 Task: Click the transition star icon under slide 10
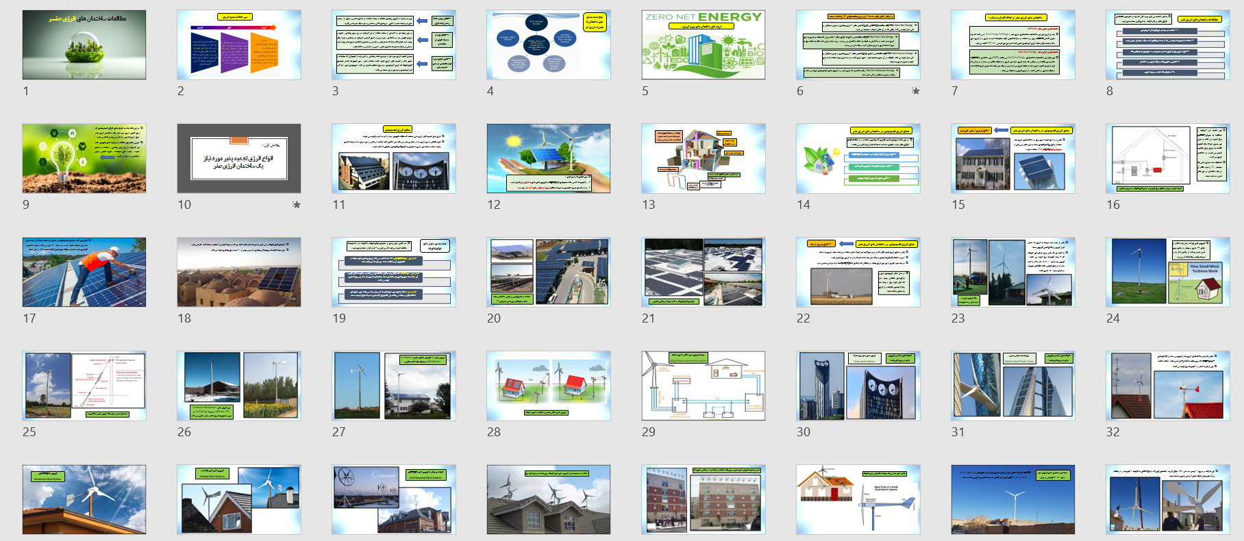click(296, 205)
